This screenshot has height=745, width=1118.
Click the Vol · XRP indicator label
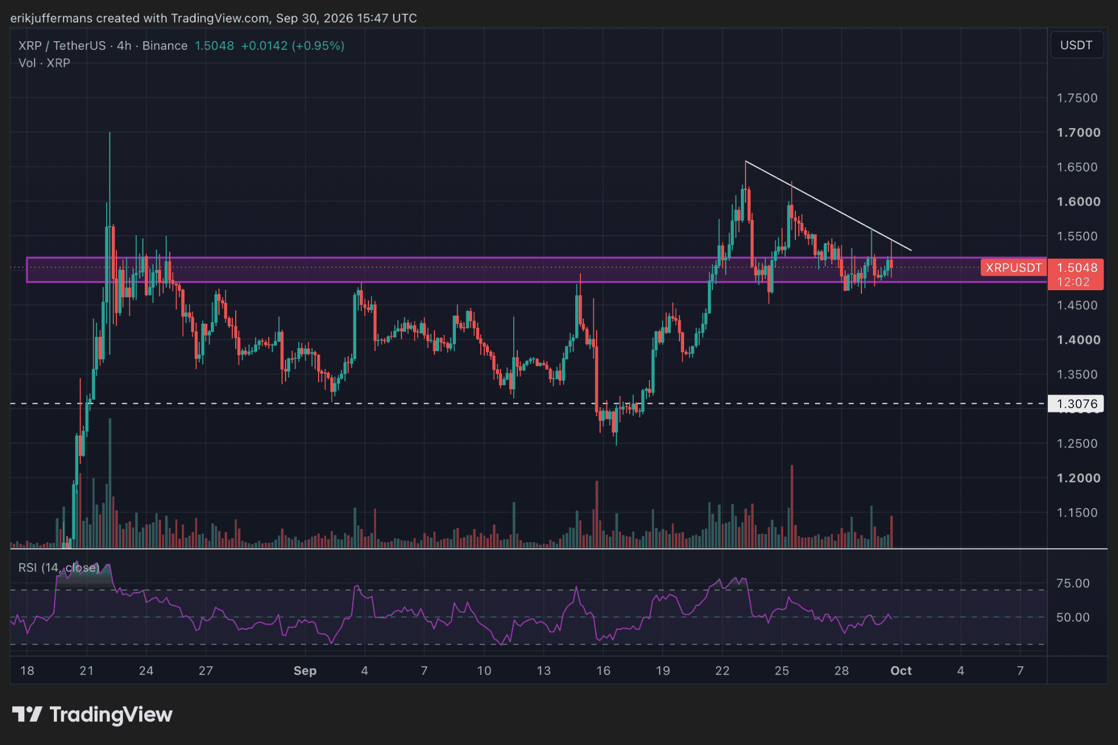click(x=44, y=63)
